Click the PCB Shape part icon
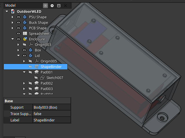This screenshot has width=185, height=138. point(25,28)
